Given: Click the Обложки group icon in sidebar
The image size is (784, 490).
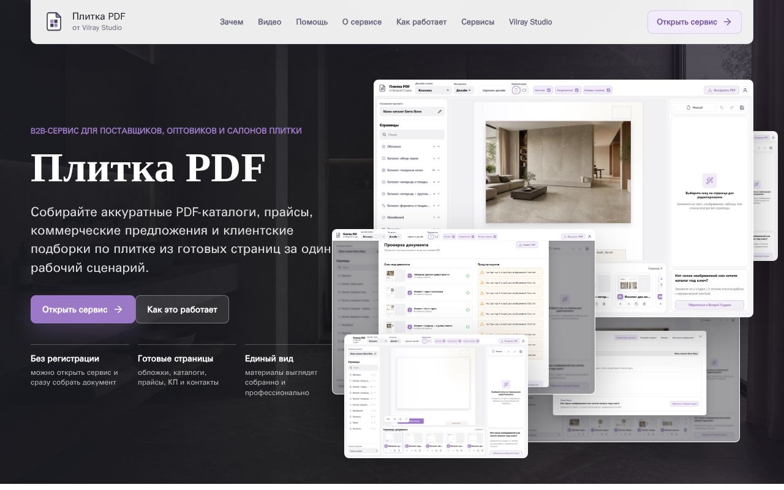Looking at the screenshot, I should point(383,146).
